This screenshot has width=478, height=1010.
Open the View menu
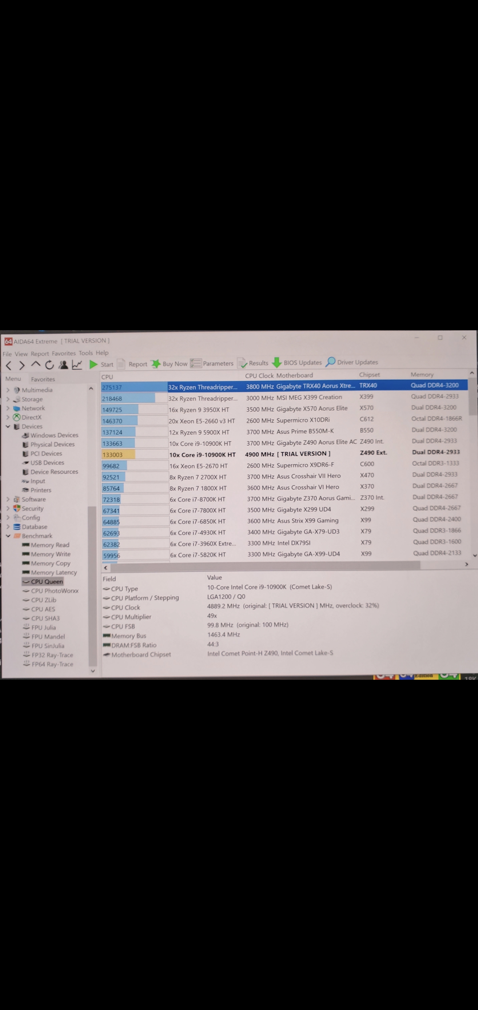pyautogui.click(x=21, y=353)
